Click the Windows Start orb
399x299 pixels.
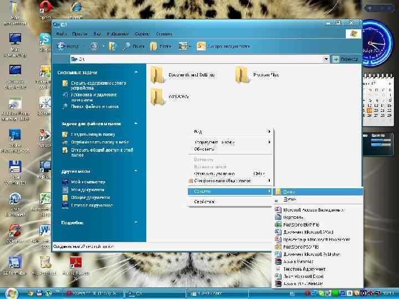[11, 293]
